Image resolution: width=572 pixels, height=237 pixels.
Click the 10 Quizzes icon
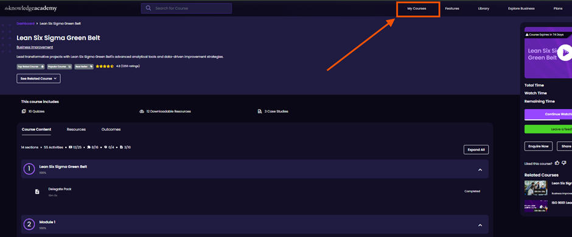coord(24,111)
